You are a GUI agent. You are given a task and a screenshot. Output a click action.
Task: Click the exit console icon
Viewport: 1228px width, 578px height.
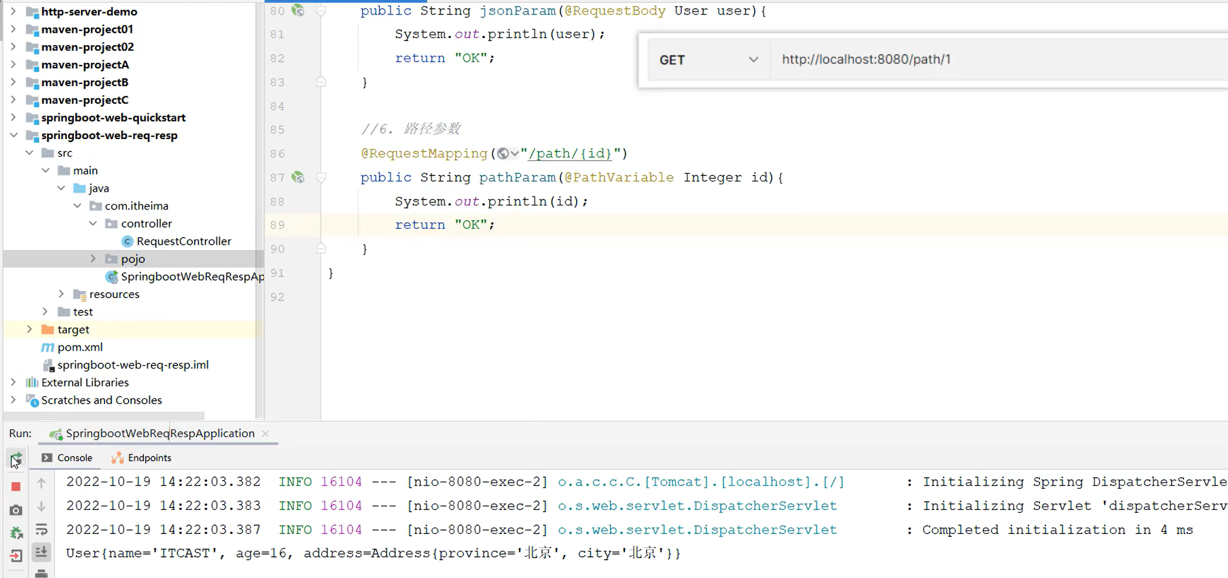(x=16, y=555)
